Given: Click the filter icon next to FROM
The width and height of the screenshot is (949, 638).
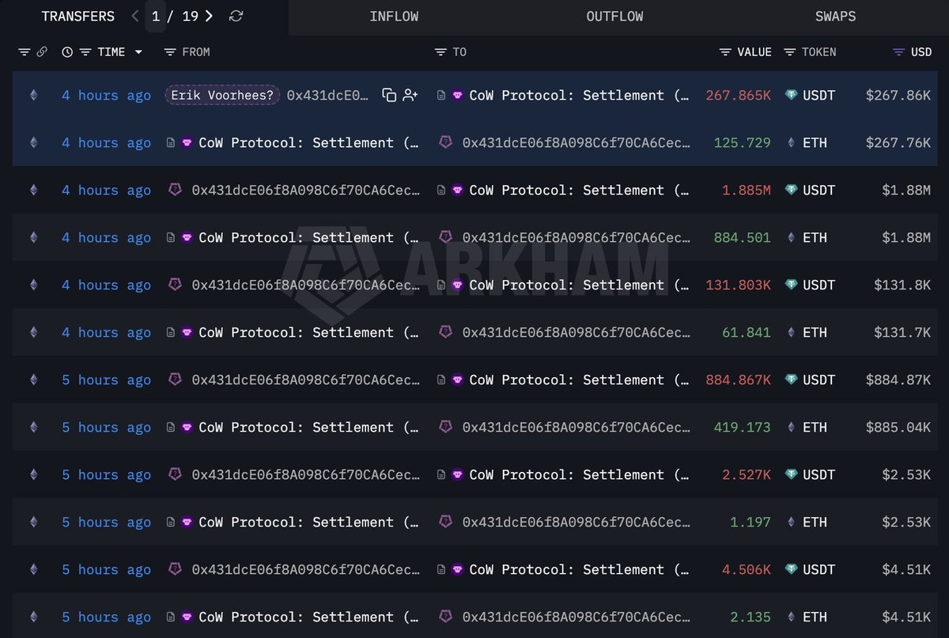Looking at the screenshot, I should pyautogui.click(x=169, y=51).
